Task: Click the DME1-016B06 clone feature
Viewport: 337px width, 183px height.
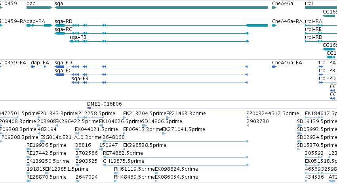Action: 212,108
